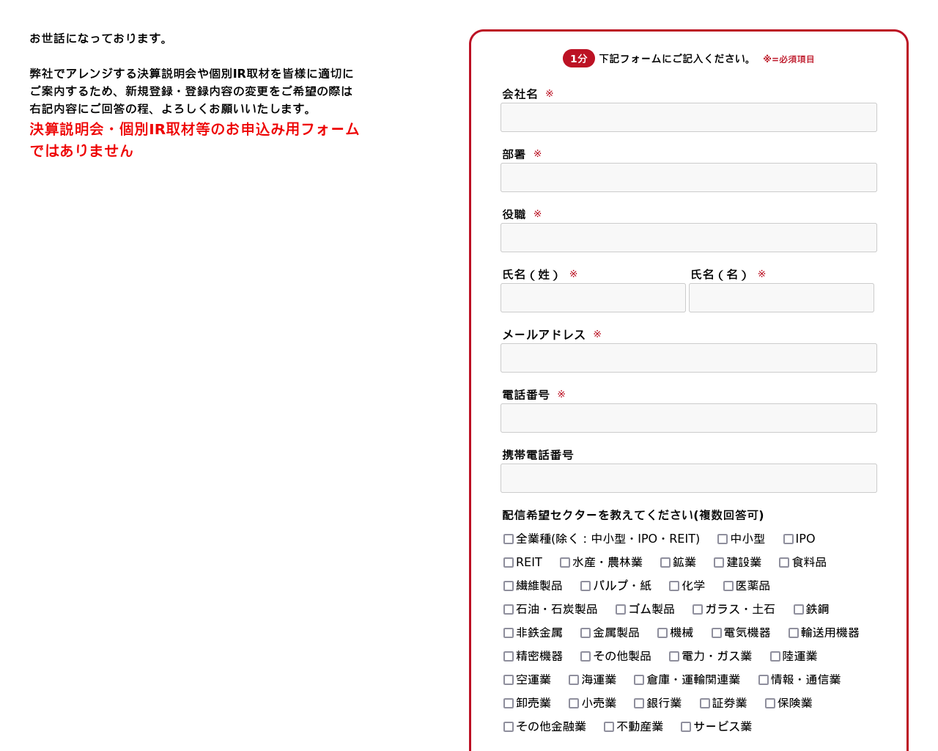Click the お世話になっております。 greeting text

100,38
